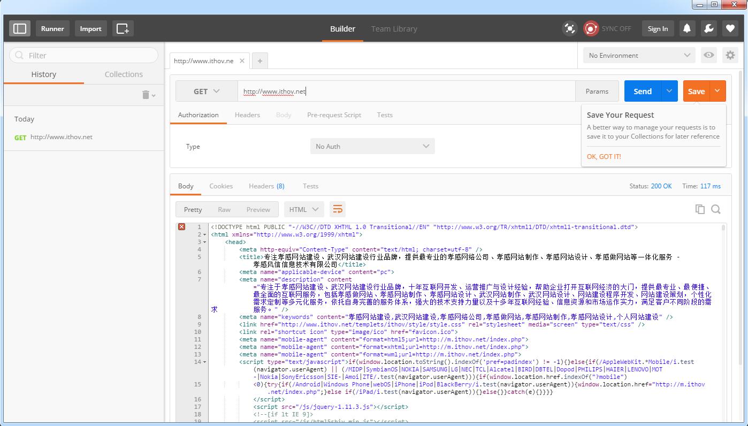Viewport: 748px width, 426px height.
Task: Show environment quick look with the eye icon
Action: pyautogui.click(x=708, y=55)
